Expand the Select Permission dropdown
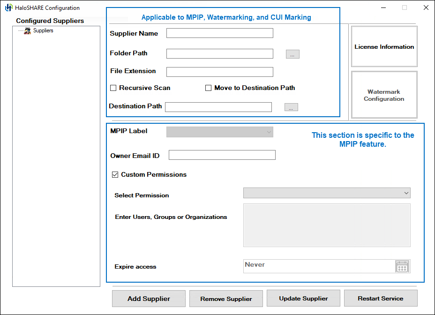Screen dimensions: 435x315 pos(327,193)
